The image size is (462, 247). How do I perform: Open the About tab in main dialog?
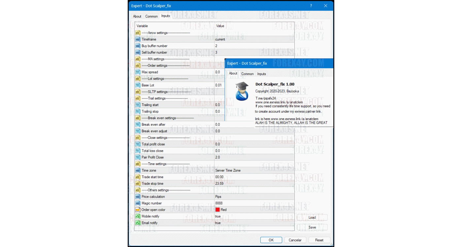[137, 16]
